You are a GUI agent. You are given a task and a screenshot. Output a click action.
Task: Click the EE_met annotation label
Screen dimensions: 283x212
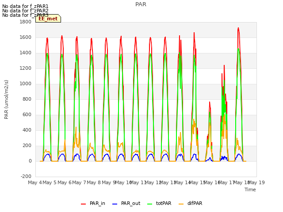(x=48, y=19)
